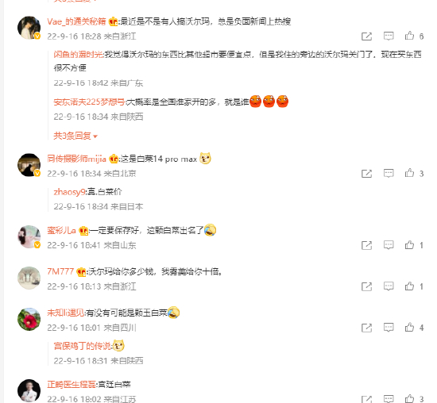This screenshot has height=403, width=437.
Task: Open reply box for 同传摄影师mijia's comment
Action: coord(389,173)
